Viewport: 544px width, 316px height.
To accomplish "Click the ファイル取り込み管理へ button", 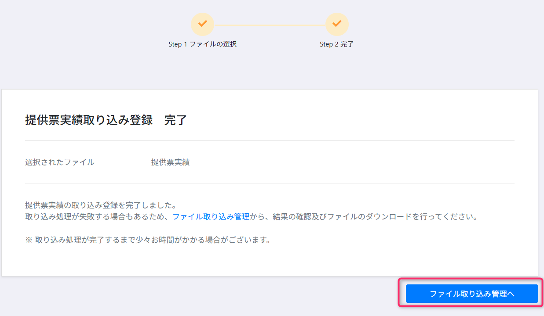I will coord(472,294).
